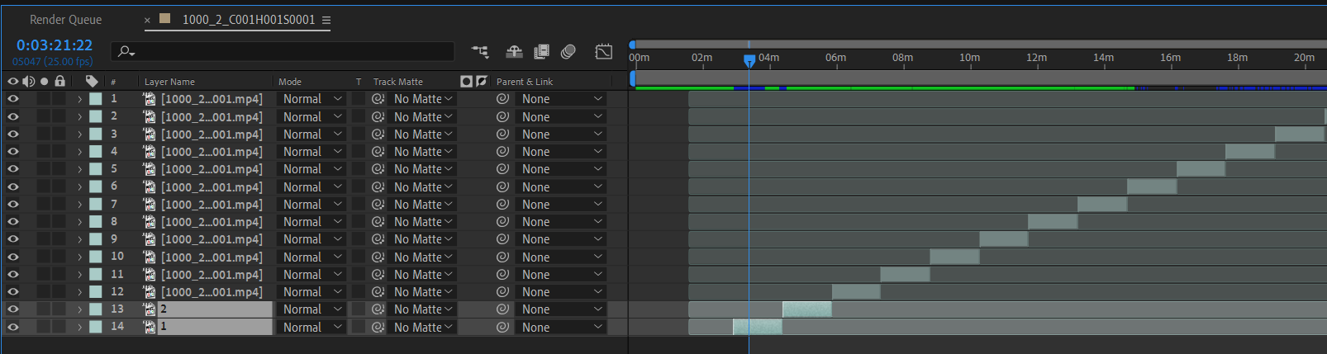
Task: Click the parent pick whip of layer 5
Action: (x=502, y=169)
